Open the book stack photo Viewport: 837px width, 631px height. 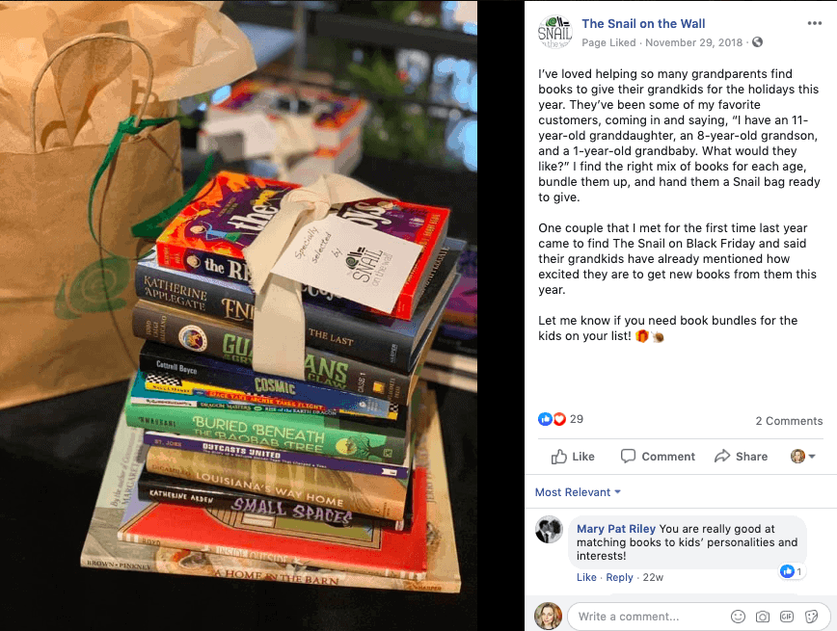pos(238,315)
